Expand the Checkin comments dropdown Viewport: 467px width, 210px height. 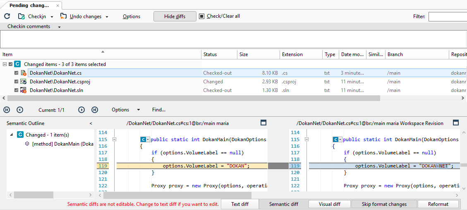click(59, 27)
